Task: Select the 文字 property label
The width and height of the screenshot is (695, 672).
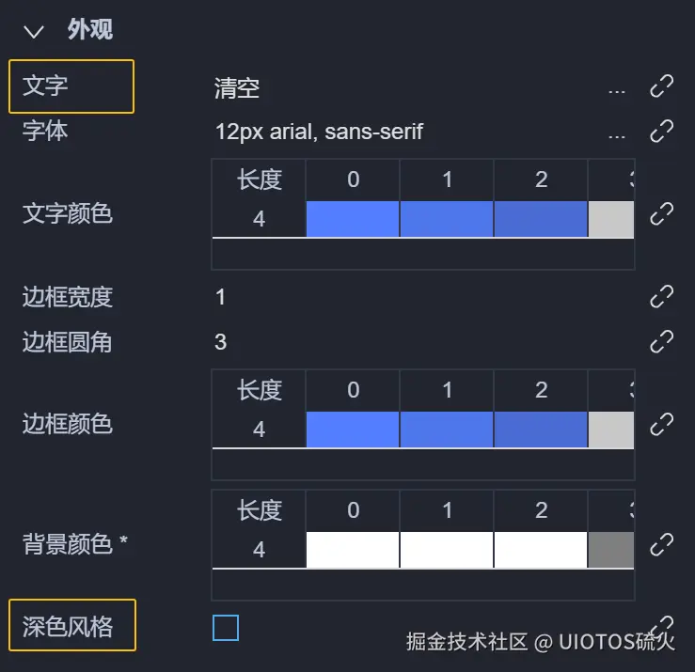Action: [x=71, y=86]
